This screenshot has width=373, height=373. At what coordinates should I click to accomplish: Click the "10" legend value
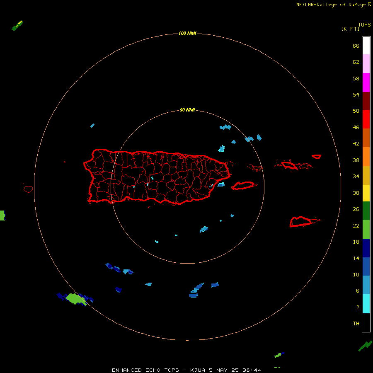tap(356, 274)
